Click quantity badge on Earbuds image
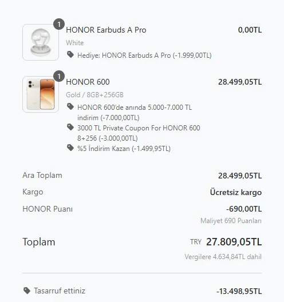Screen dimensions: 284x302 59,24
